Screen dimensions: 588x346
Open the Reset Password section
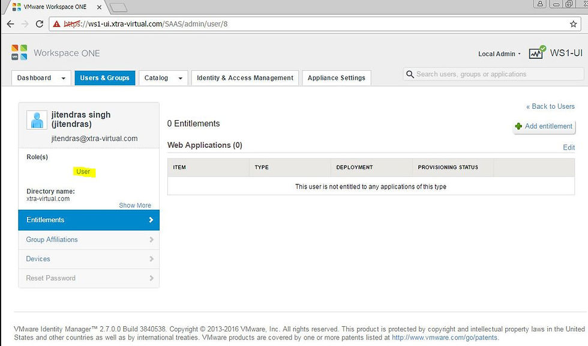[x=89, y=278]
